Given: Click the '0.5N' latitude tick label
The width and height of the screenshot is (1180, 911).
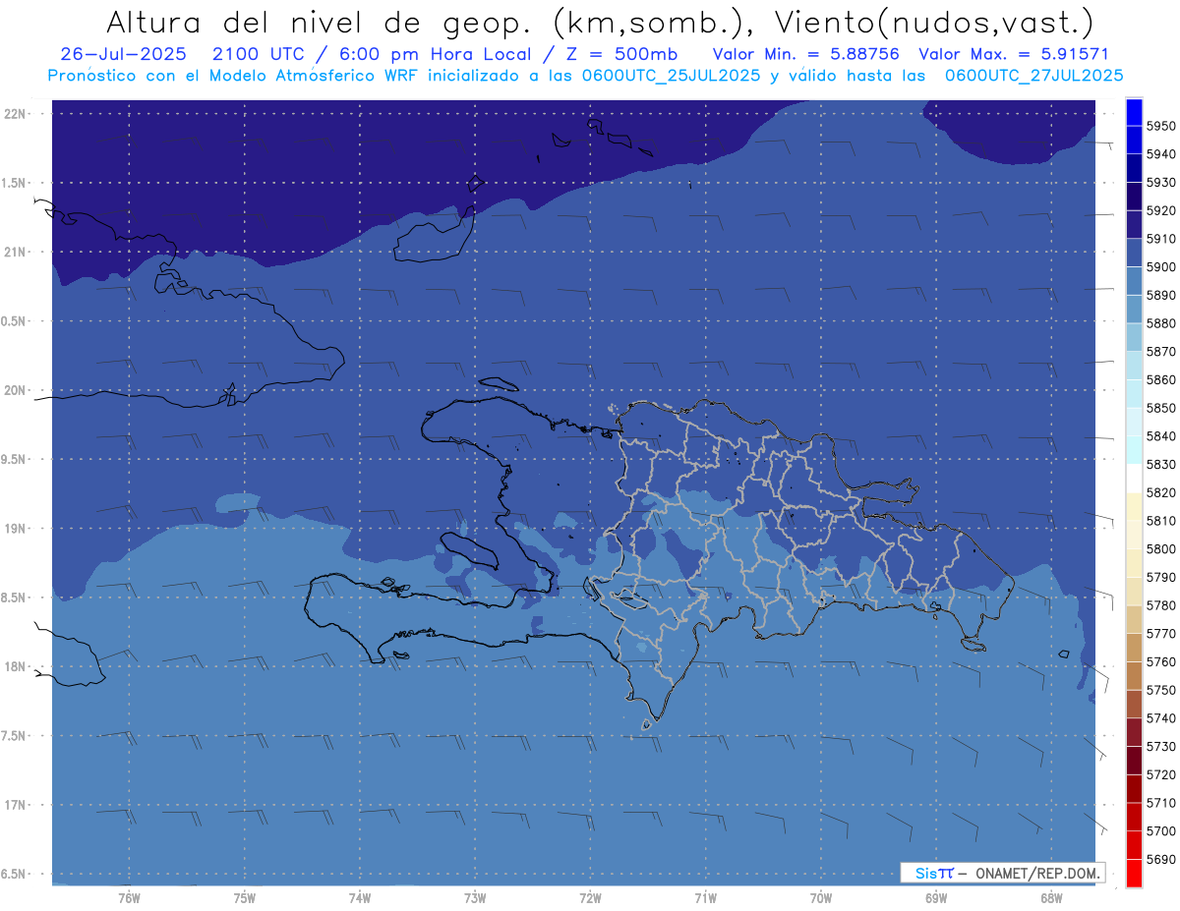Looking at the screenshot, I should (14, 321).
